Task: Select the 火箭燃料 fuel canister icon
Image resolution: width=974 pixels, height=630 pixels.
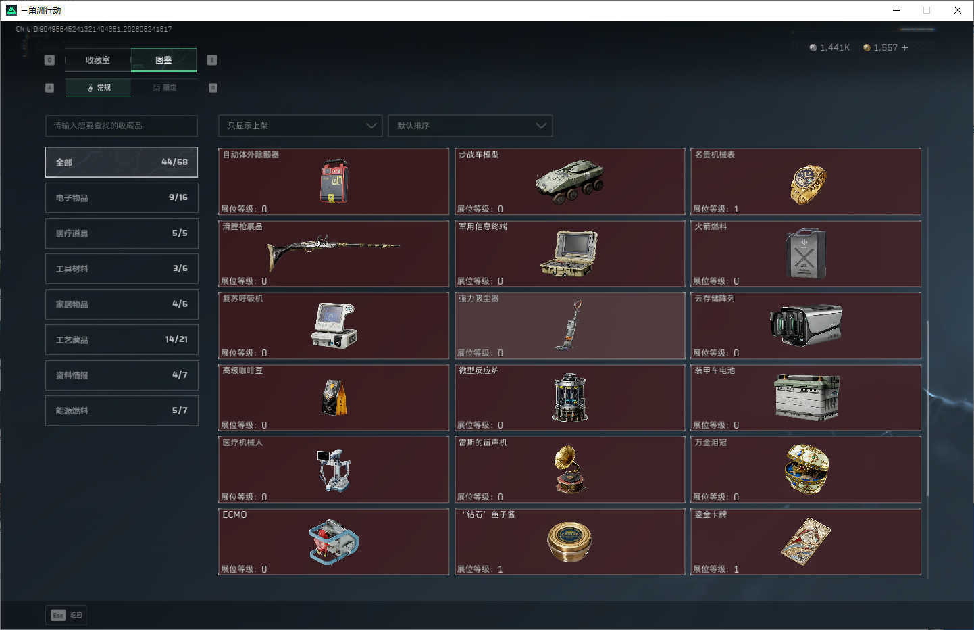Action: (806, 253)
